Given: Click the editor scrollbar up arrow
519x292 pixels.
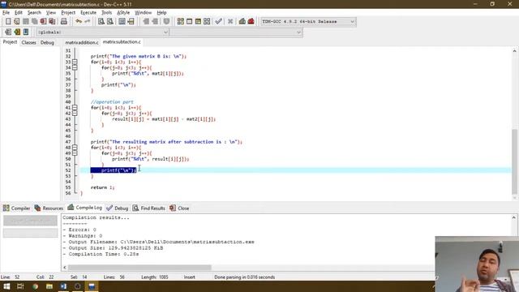Looking at the screenshot, I should point(514,51).
